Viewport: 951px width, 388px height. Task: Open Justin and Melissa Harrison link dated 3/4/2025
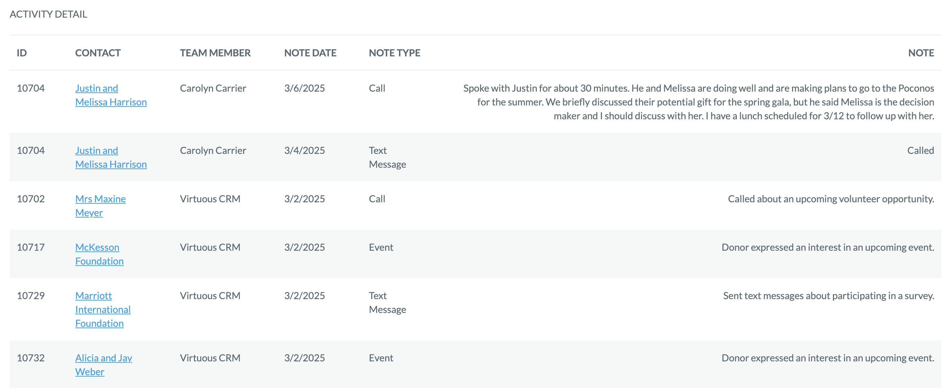(x=111, y=157)
